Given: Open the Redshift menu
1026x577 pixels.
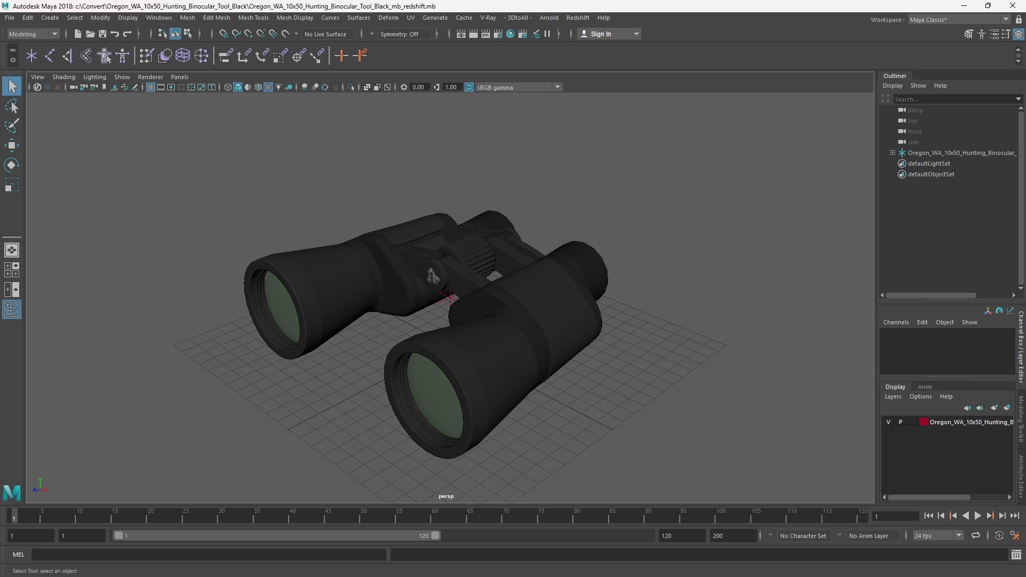Looking at the screenshot, I should [x=578, y=18].
